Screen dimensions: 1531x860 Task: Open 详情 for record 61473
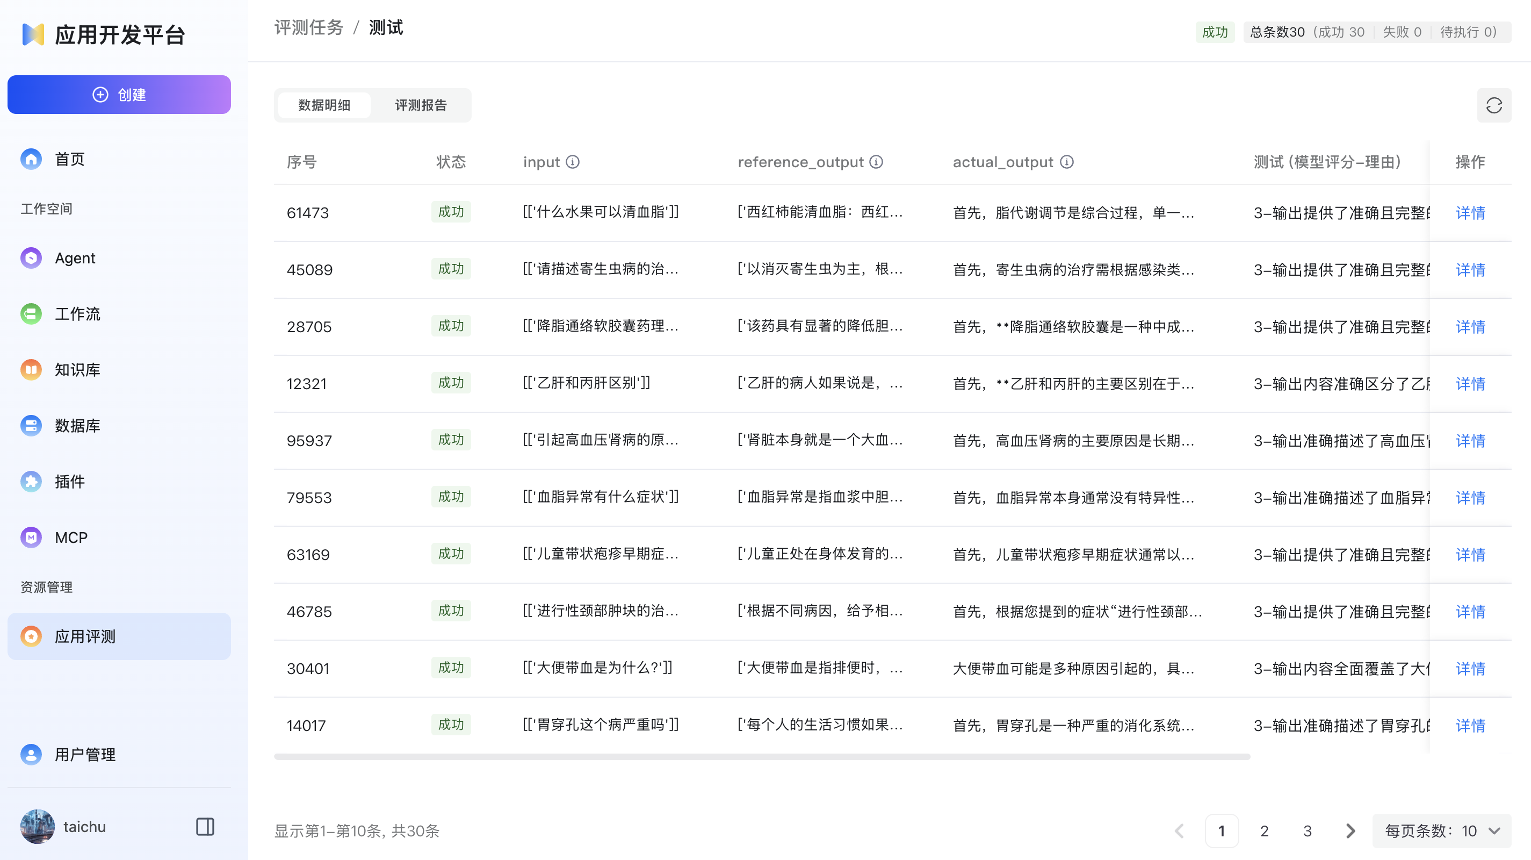1469,213
